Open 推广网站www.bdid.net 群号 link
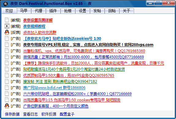The width and height of the screenshot is (176, 119). [x=54, y=88]
